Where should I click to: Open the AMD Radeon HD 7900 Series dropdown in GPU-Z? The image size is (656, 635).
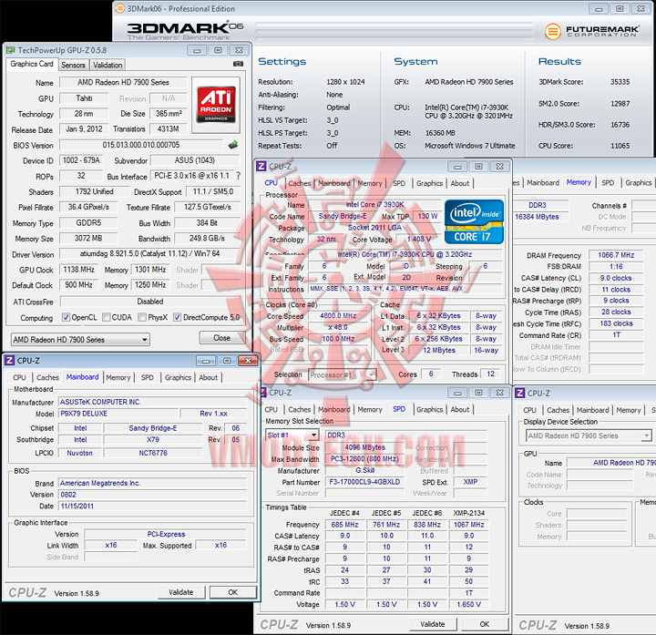tap(80, 339)
